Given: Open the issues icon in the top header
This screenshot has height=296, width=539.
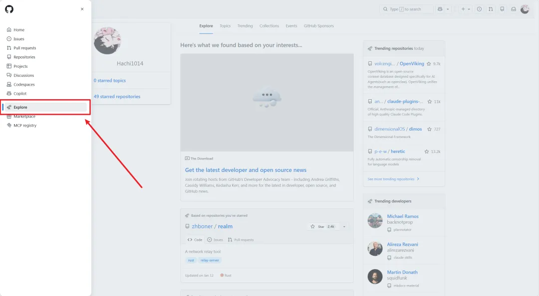Looking at the screenshot, I should 479,9.
